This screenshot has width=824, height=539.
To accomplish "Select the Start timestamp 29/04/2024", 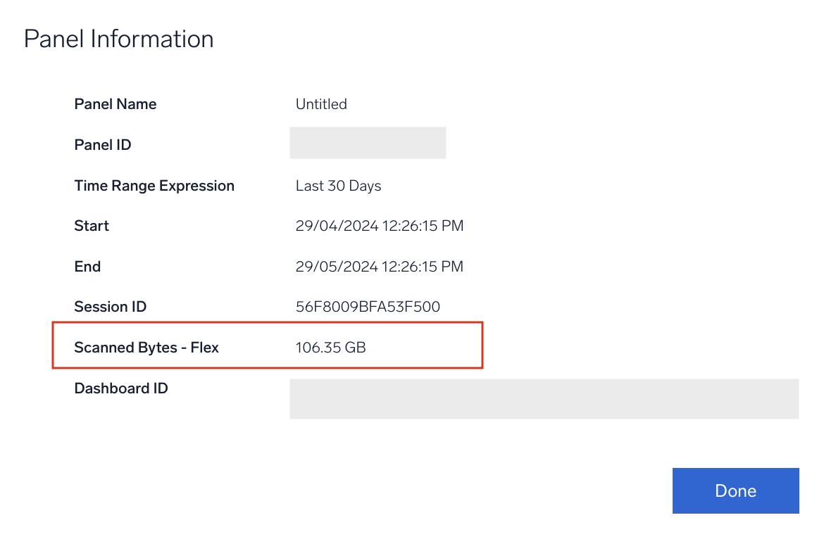I will 380,225.
